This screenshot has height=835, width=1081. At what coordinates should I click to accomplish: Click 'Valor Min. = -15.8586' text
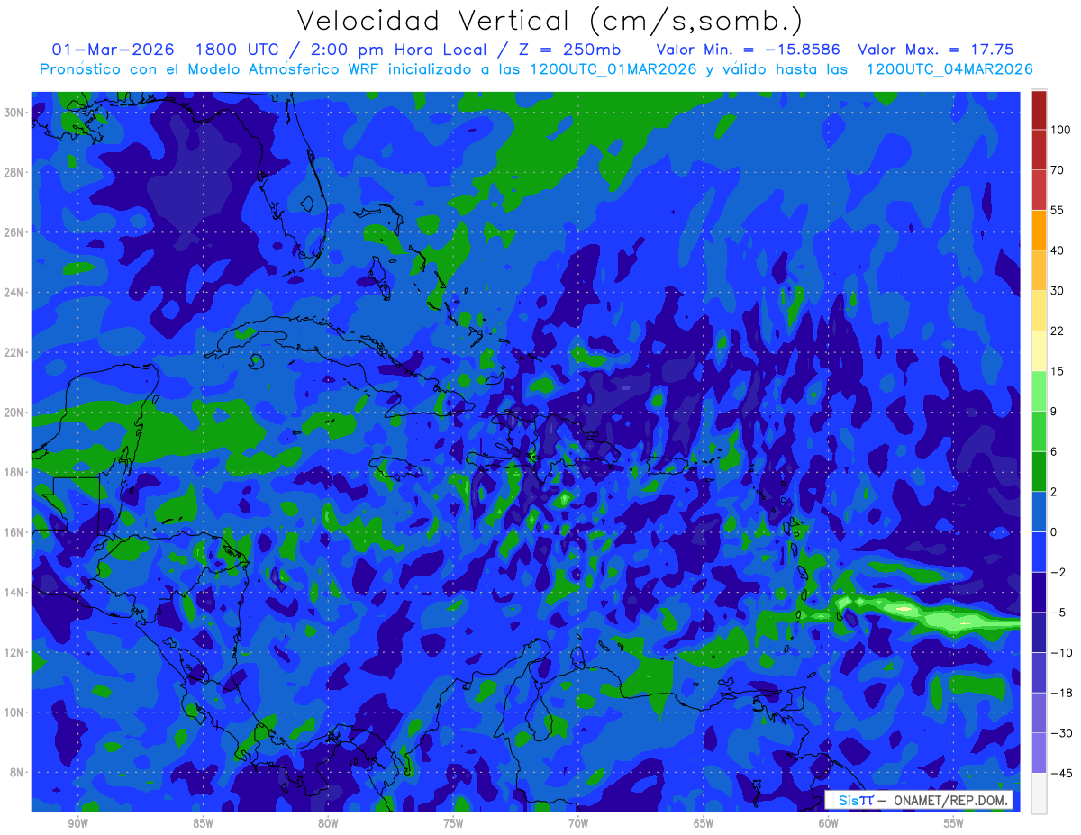(748, 50)
